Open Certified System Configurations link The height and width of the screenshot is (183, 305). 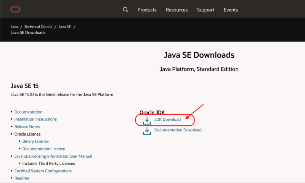[x=43, y=171]
